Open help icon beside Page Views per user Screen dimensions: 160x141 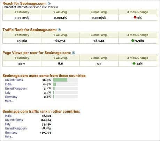pos(74,53)
